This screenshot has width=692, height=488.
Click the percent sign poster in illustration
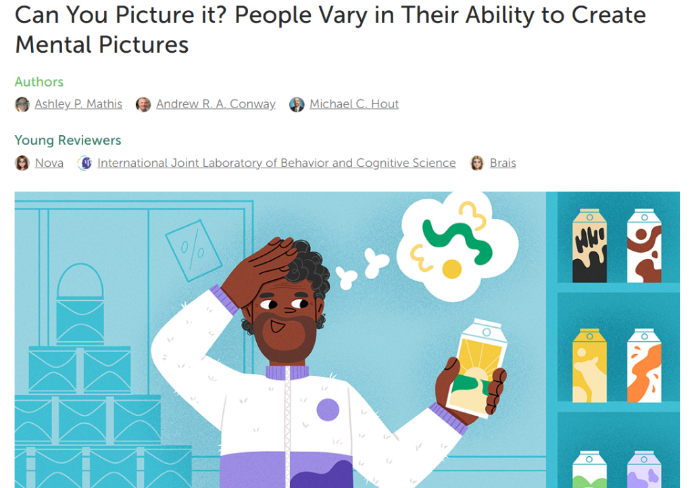click(x=193, y=250)
